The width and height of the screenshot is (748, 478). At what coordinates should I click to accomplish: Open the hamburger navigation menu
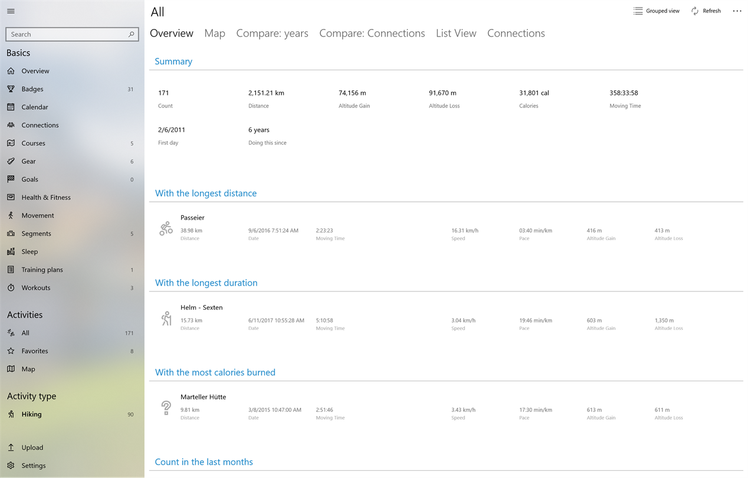click(11, 11)
